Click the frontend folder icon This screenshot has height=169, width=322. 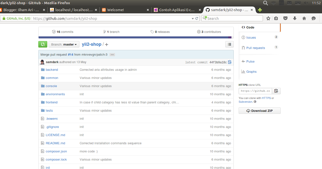tap(42, 102)
